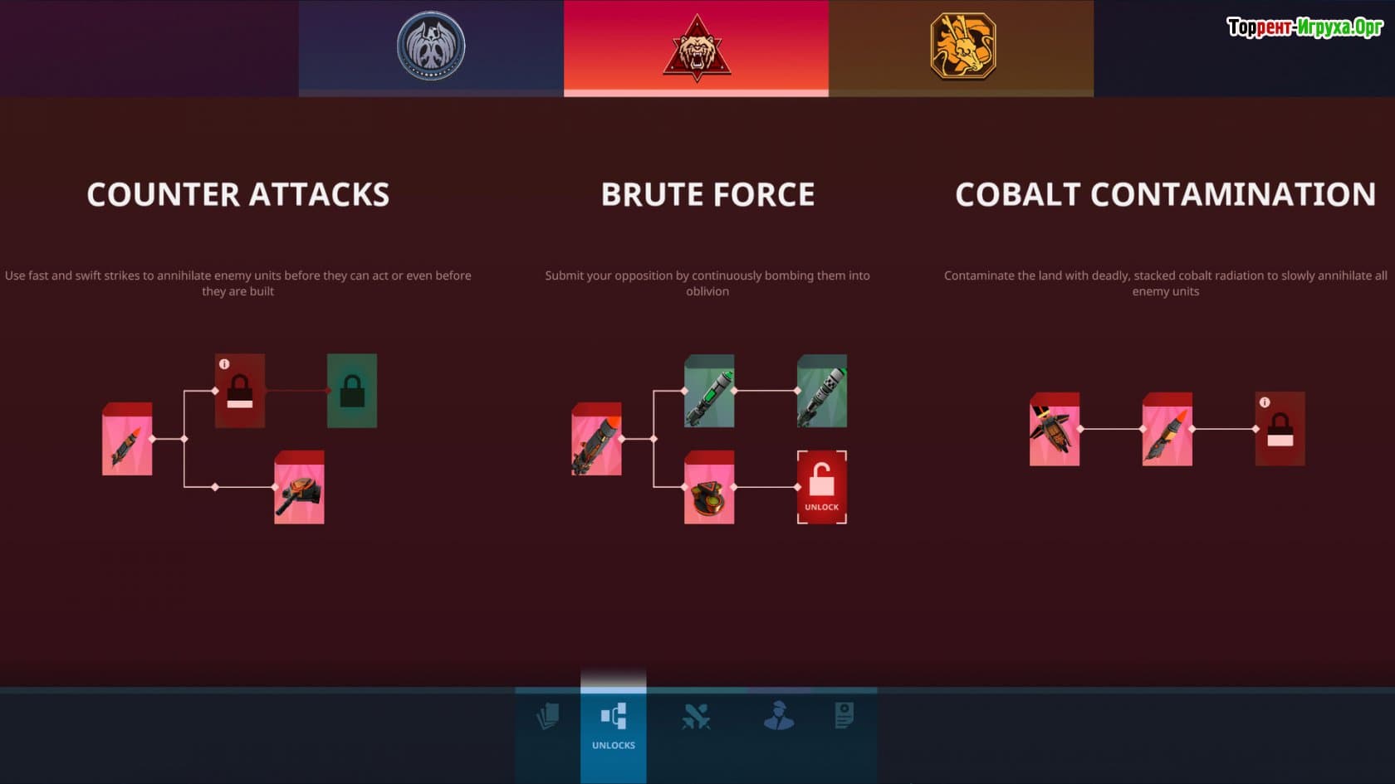Open the crossed missiles icon in bottom bar
The width and height of the screenshot is (1395, 784).
pyautogui.click(x=696, y=716)
